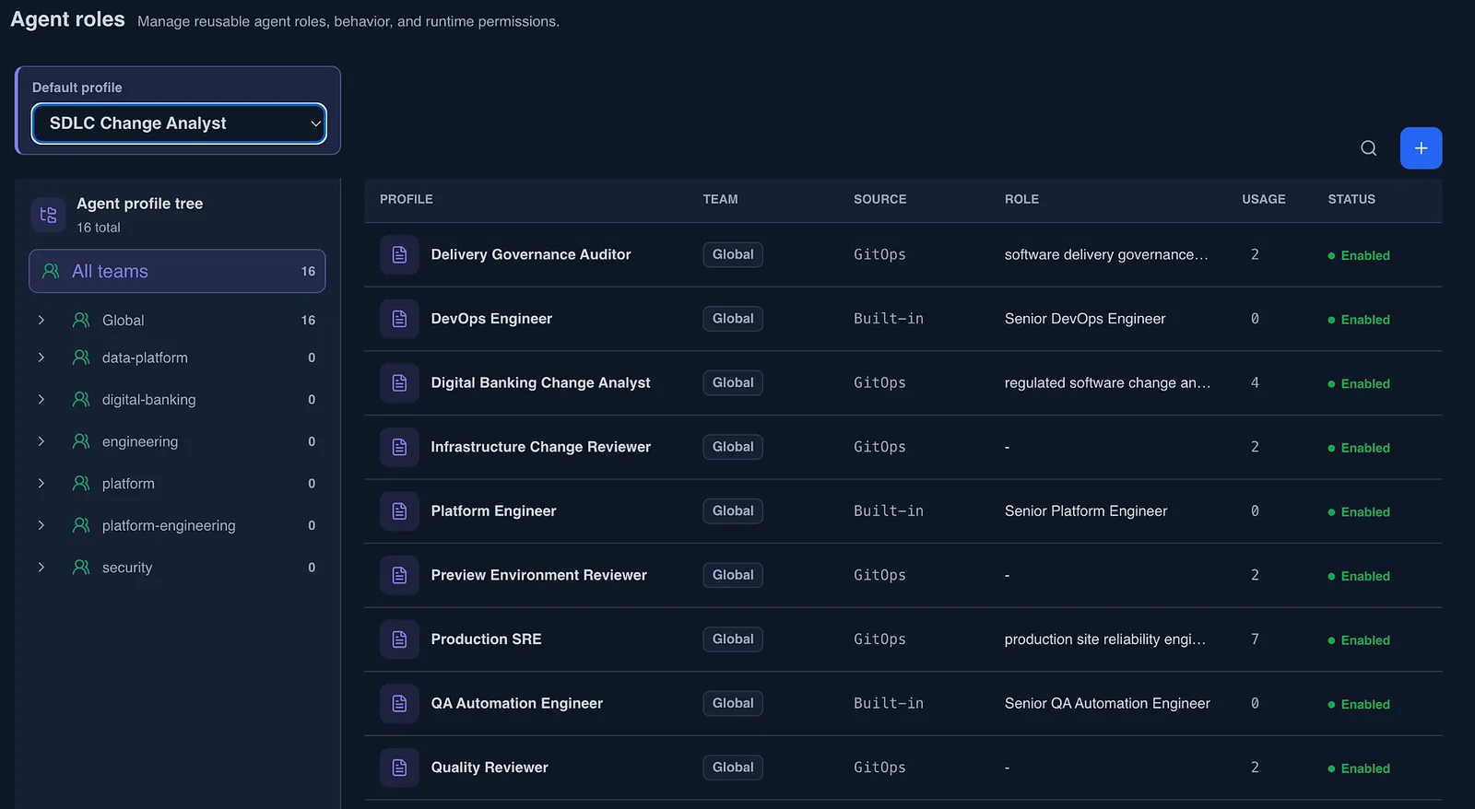Sort by the TEAM column header

click(x=720, y=199)
